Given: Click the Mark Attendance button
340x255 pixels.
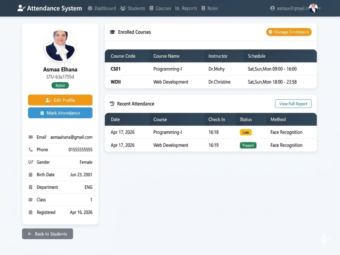Looking at the screenshot, I should click(60, 113).
